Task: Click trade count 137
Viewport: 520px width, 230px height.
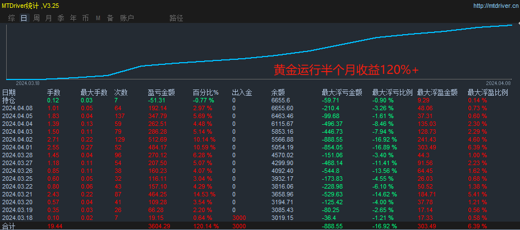Action: (x=119, y=116)
